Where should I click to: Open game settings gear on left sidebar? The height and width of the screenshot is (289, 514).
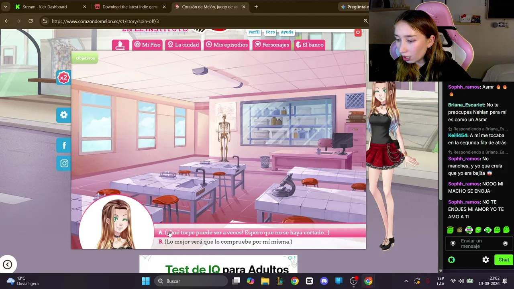coord(64,115)
